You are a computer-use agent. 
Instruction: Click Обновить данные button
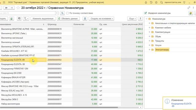point(68,19)
